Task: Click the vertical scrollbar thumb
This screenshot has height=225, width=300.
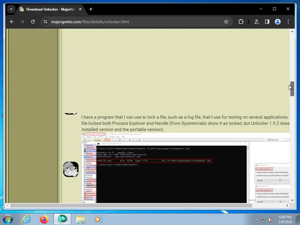Action: (292, 89)
